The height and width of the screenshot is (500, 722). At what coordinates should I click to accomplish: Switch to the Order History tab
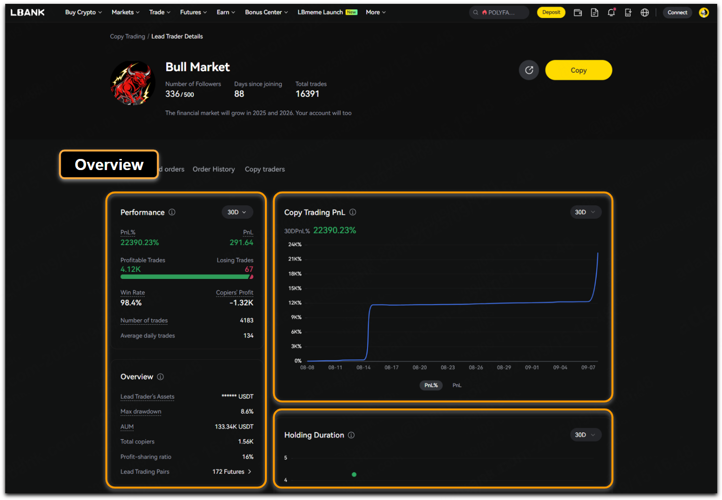[x=213, y=169]
